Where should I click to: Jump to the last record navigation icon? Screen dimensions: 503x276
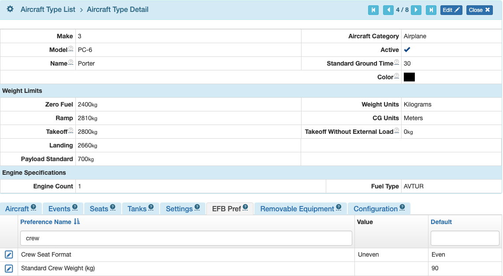(430, 10)
